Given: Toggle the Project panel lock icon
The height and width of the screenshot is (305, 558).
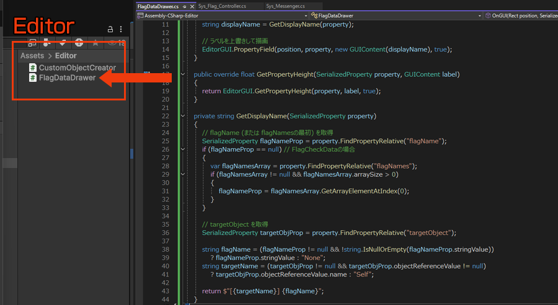Looking at the screenshot, I should click(110, 29).
